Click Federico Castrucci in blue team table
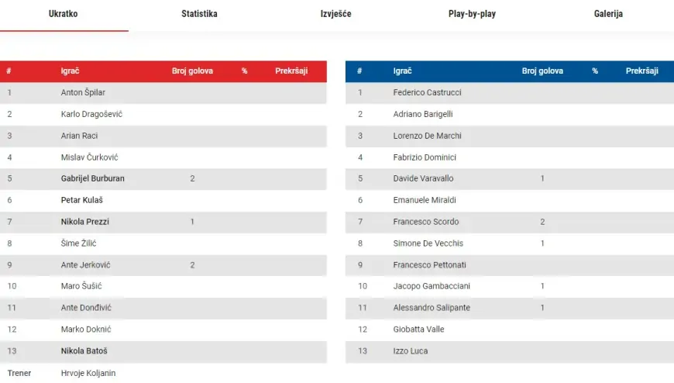Image resolution: width=674 pixels, height=383 pixels. (x=427, y=92)
